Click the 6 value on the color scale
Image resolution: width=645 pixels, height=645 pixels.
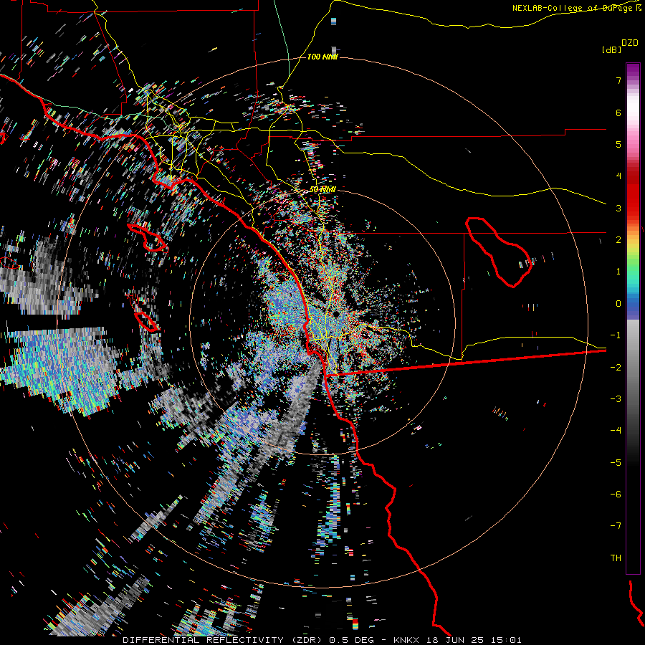tap(618, 113)
